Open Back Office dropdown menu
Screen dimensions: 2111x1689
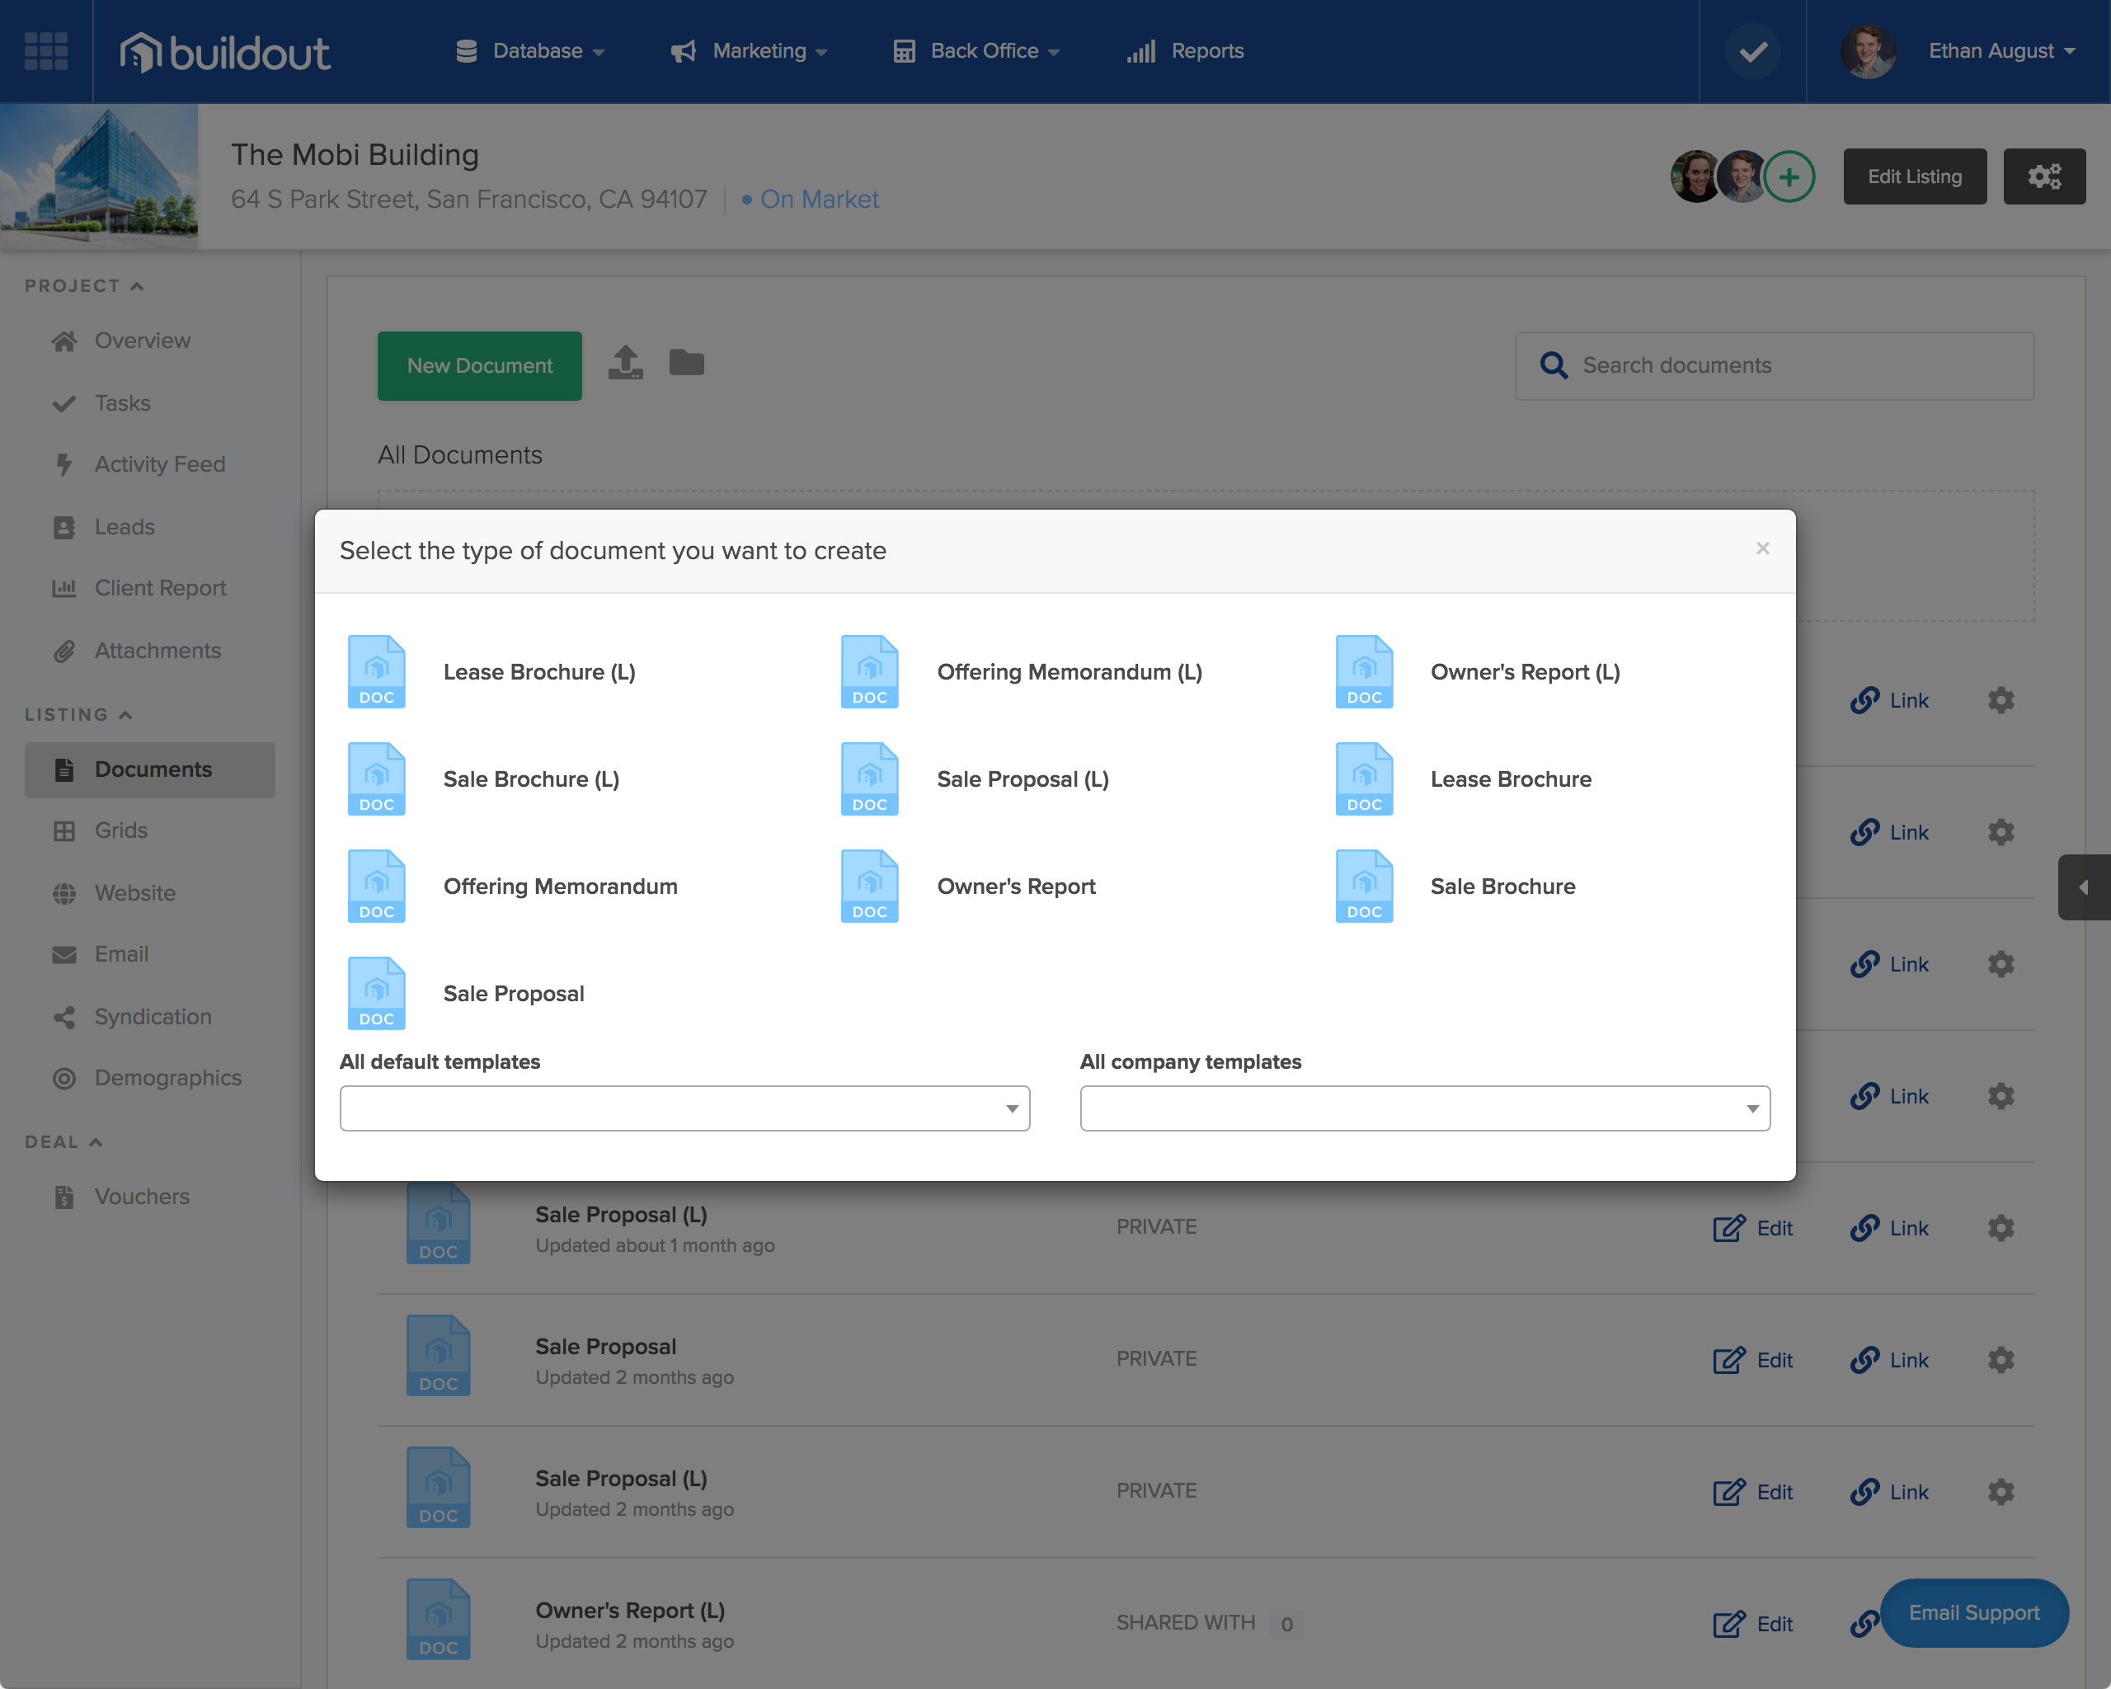[x=976, y=51]
